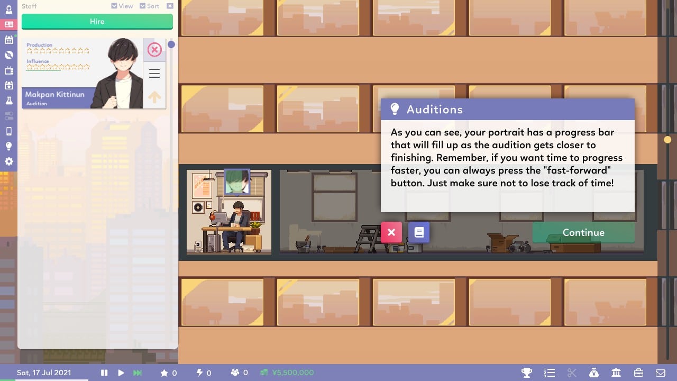Click the Production star rating row
677x381 pixels.
[58, 51]
